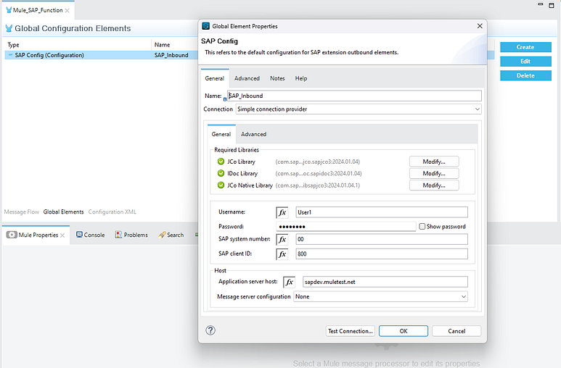Click the SAP client ID field
The height and width of the screenshot is (368, 561).
382,254
